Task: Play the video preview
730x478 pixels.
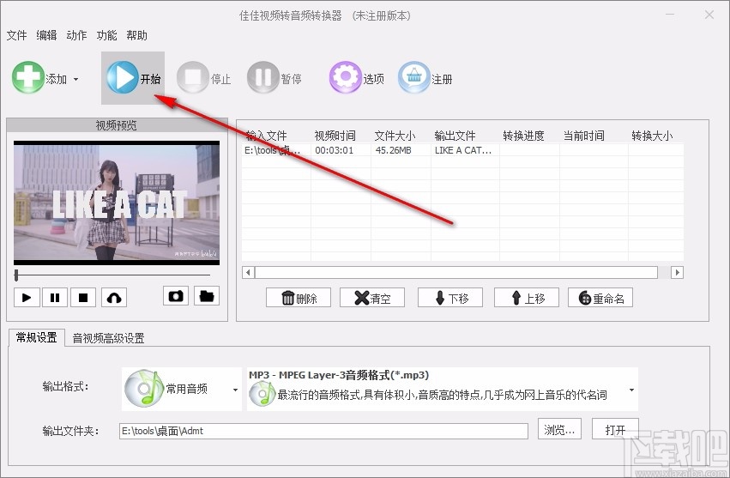Action: pos(27,297)
